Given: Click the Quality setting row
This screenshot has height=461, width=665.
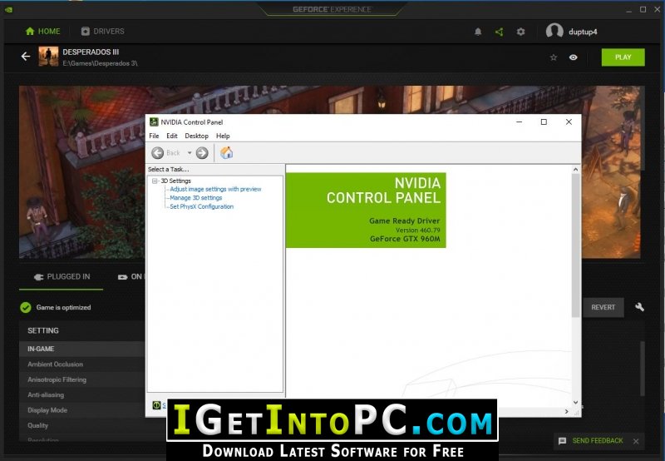Looking at the screenshot, I should pyautogui.click(x=81, y=425).
